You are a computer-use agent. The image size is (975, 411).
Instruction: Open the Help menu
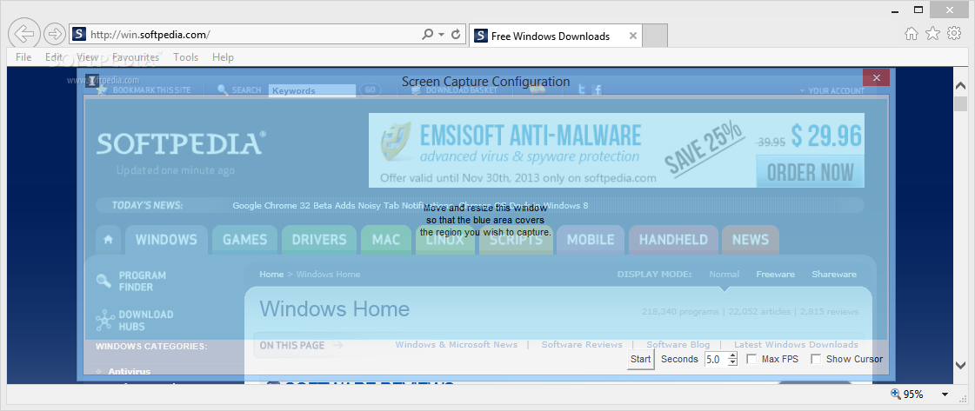coord(223,57)
